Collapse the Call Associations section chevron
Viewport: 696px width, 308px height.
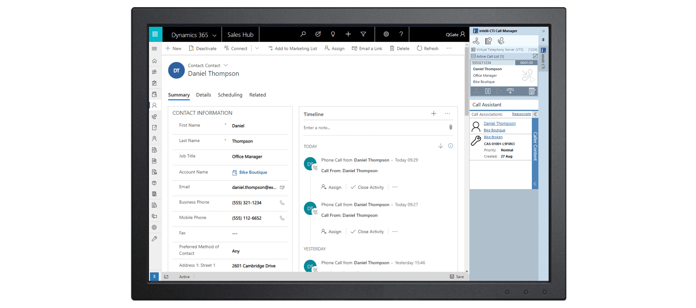pyautogui.click(x=535, y=114)
